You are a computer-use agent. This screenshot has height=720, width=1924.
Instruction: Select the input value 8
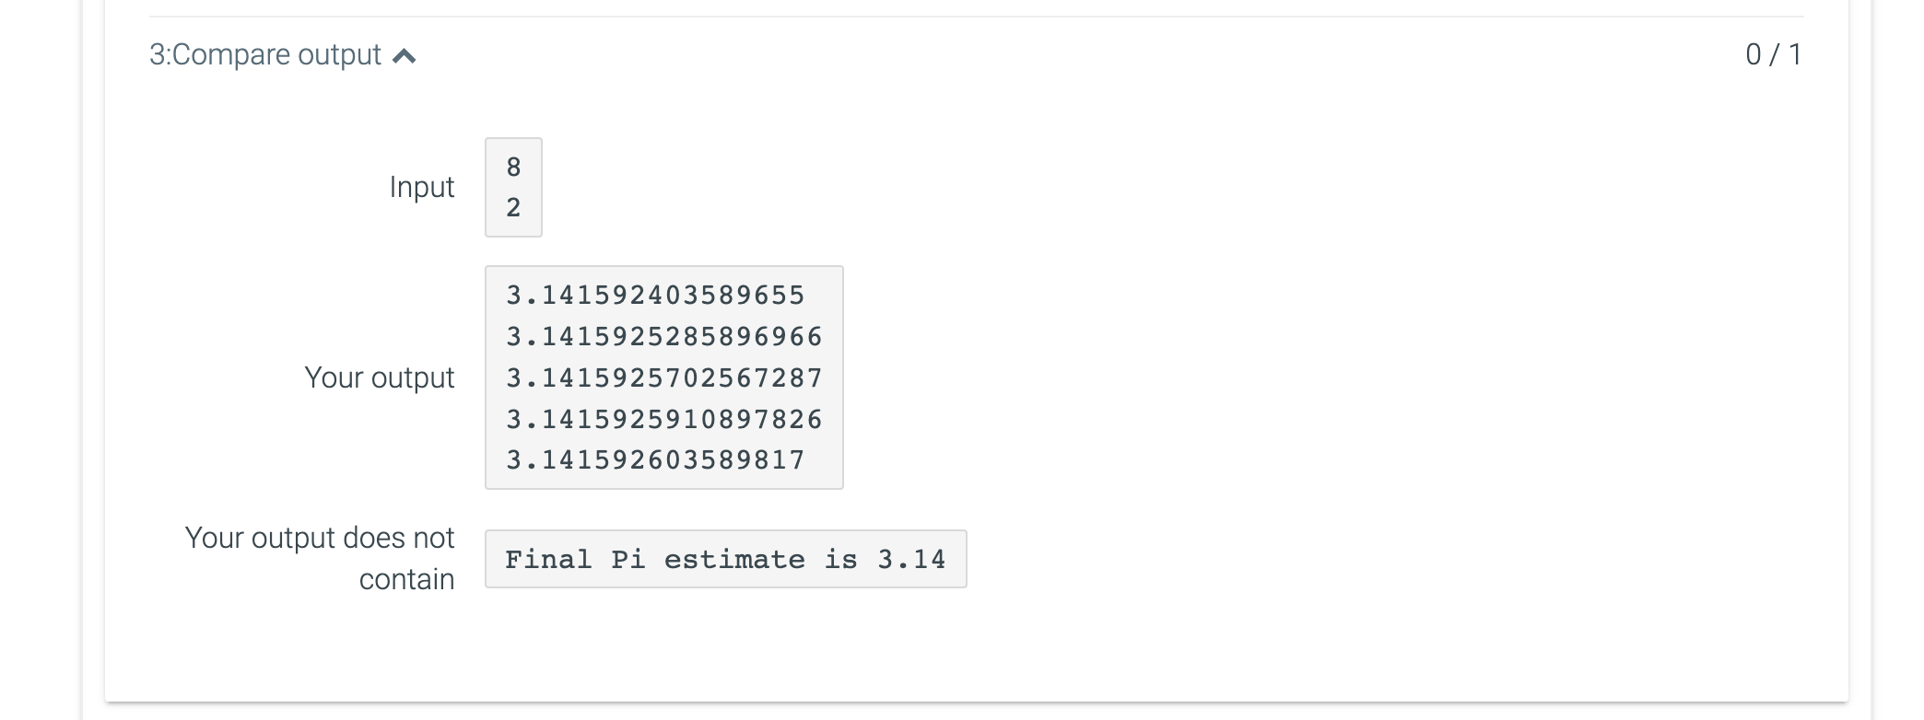pyautogui.click(x=513, y=167)
